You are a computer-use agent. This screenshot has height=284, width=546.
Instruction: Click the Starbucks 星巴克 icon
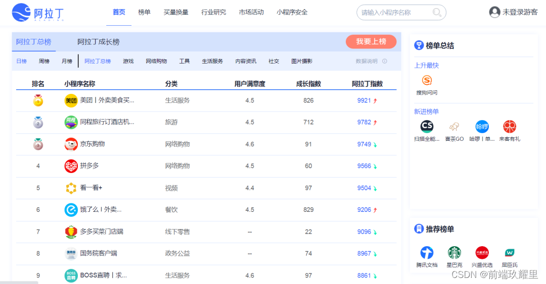point(454,253)
